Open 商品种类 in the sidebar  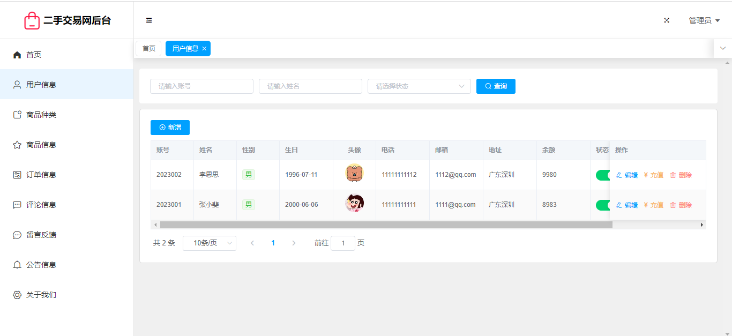[41, 115]
